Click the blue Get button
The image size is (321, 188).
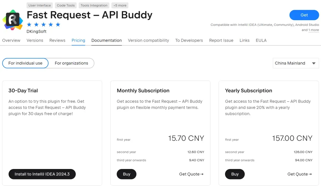[304, 15]
